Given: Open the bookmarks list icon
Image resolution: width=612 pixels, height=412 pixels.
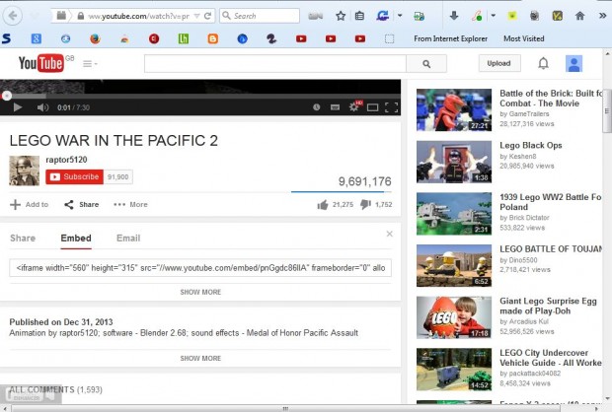Looking at the screenshot, I should [x=359, y=16].
